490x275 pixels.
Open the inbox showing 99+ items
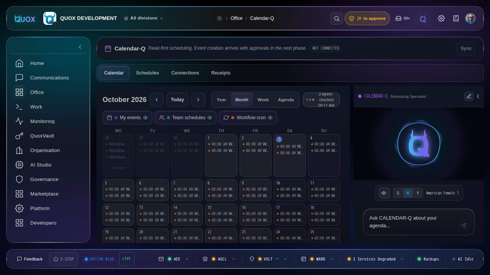403,18
